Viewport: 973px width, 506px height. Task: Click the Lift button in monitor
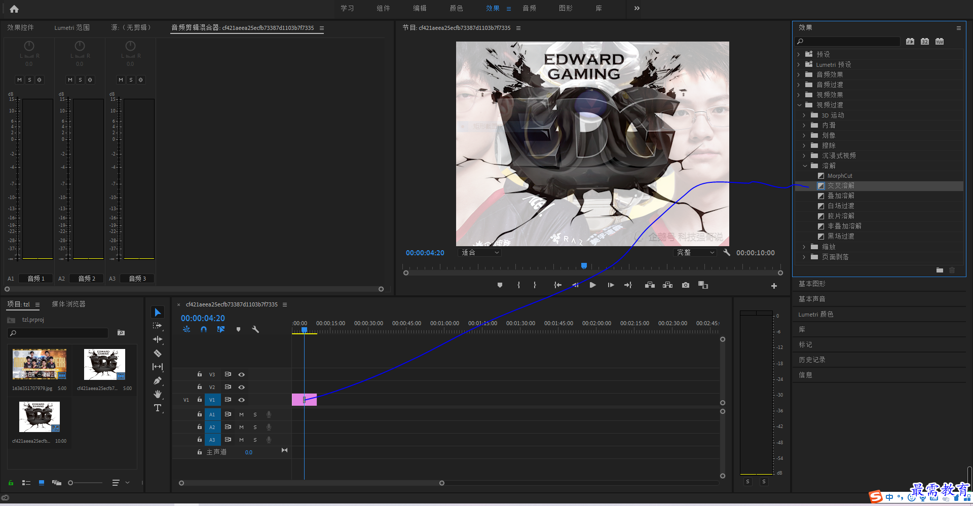click(650, 285)
